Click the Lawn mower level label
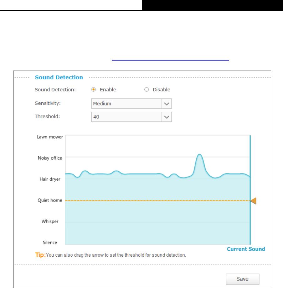283x288 pixels. pyautogui.click(x=50, y=137)
